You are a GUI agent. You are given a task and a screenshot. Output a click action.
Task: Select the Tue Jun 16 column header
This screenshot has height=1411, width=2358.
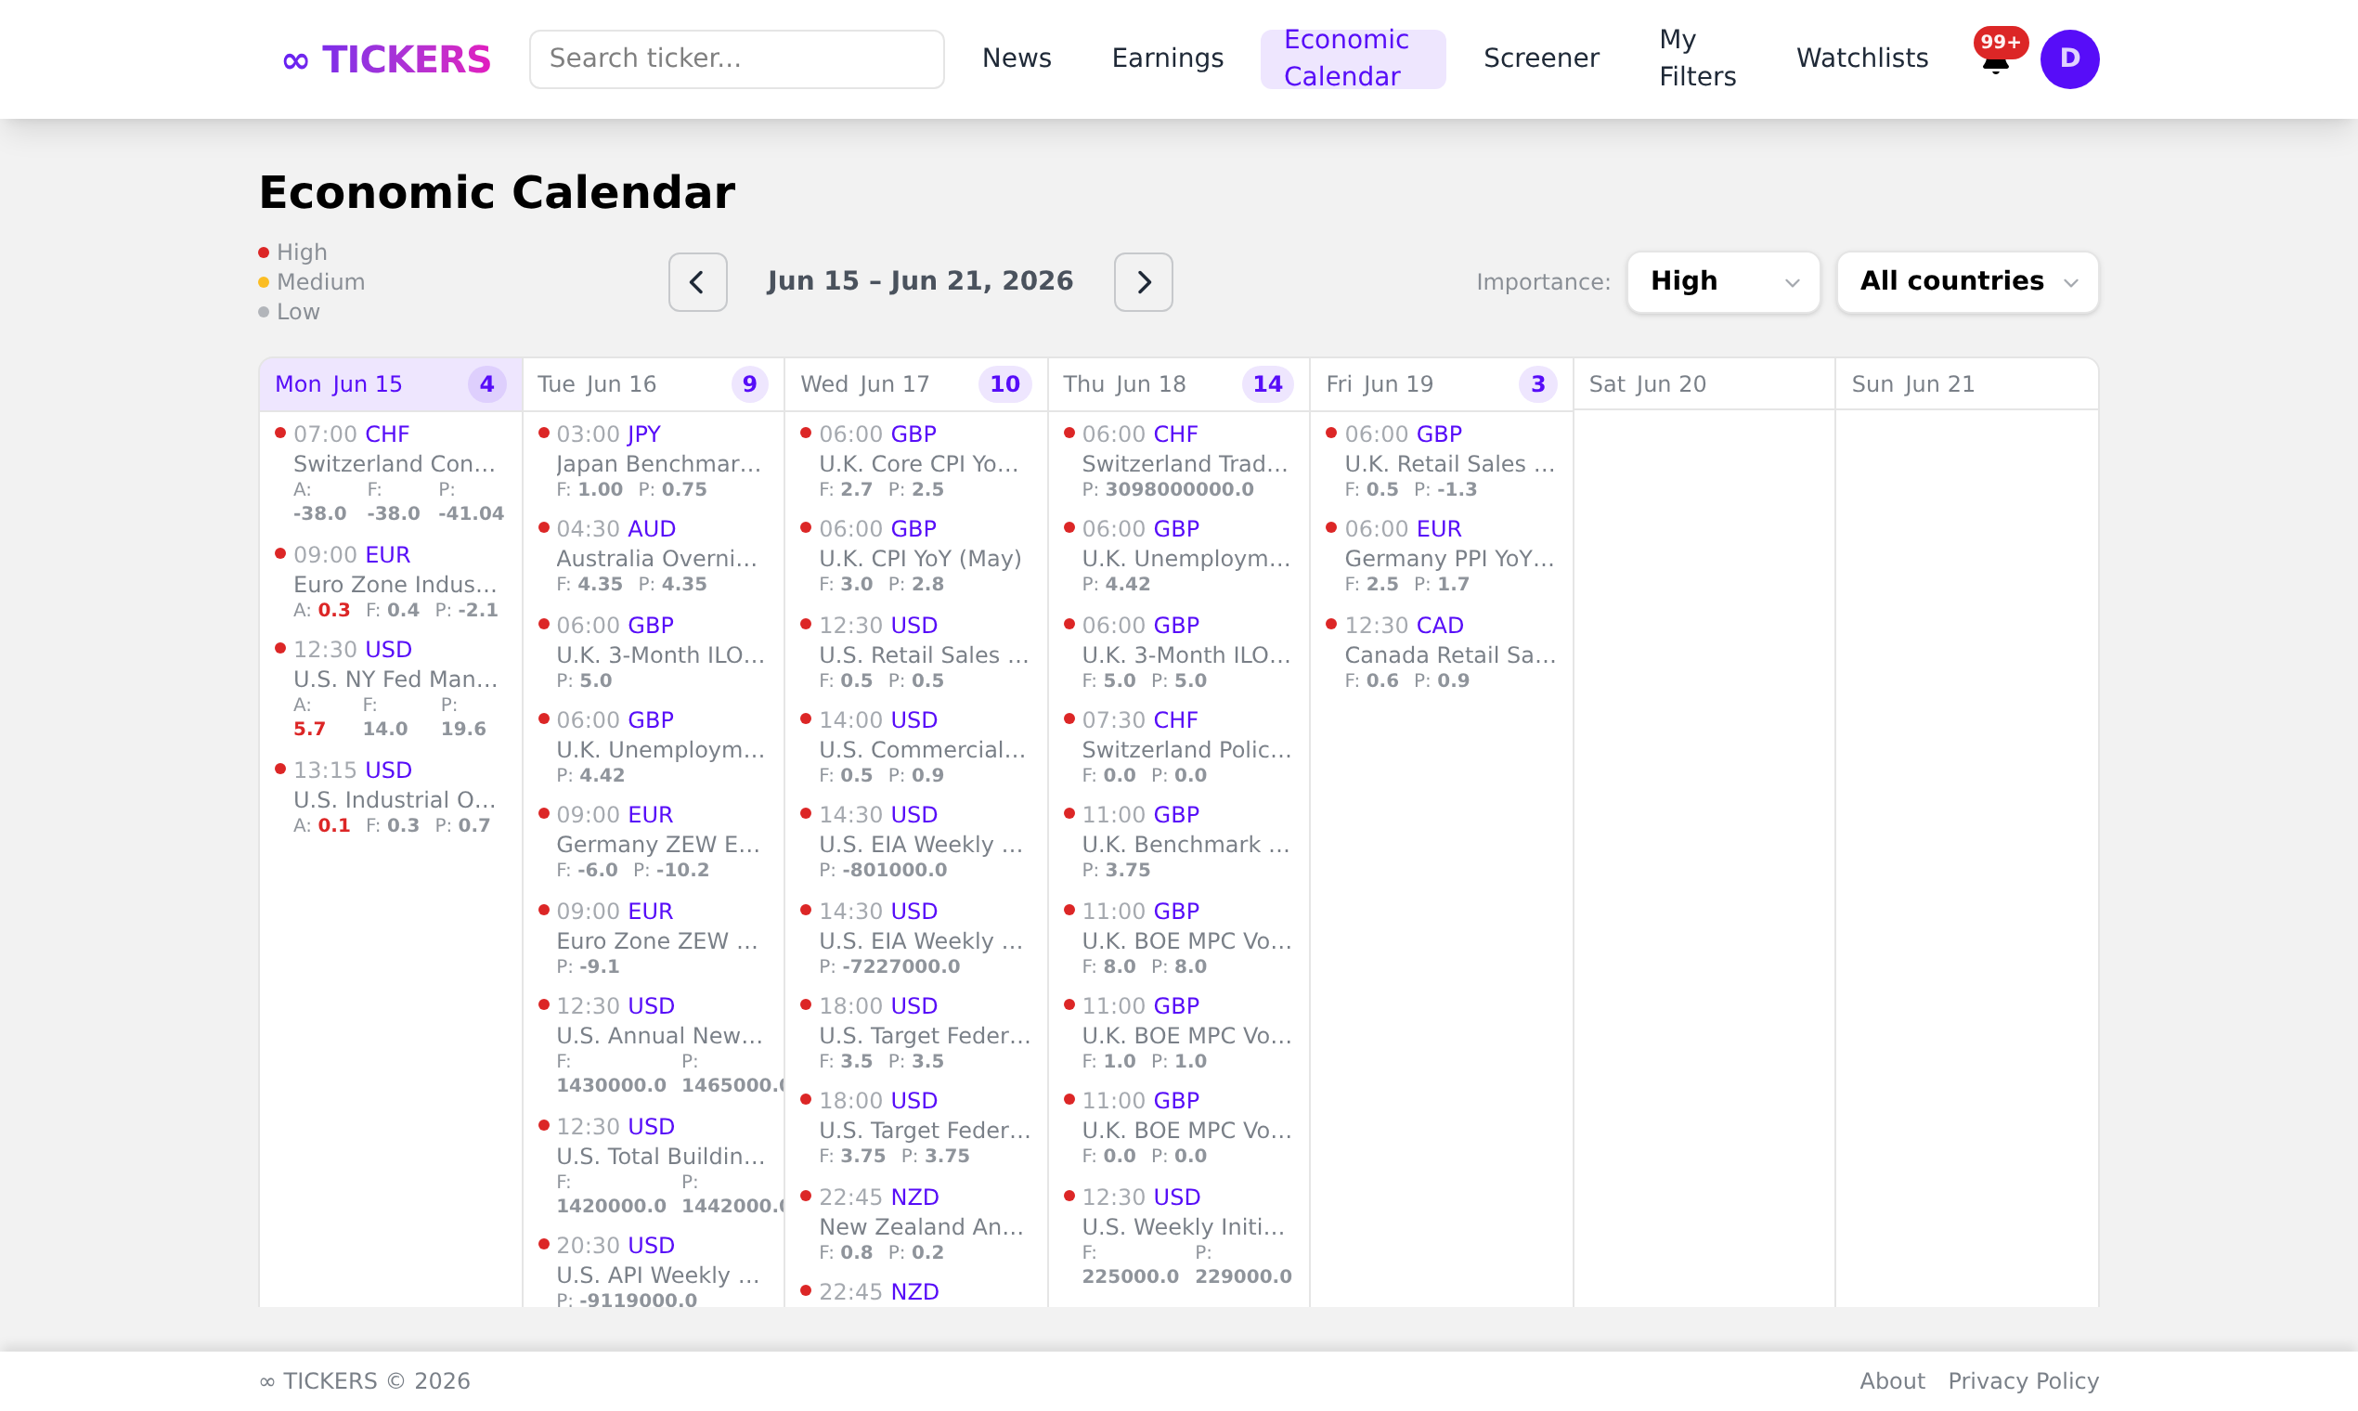[x=654, y=384]
